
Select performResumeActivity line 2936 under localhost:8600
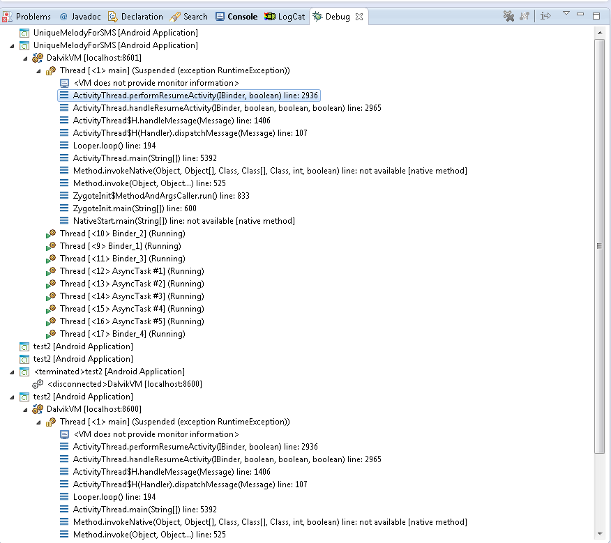(195, 446)
